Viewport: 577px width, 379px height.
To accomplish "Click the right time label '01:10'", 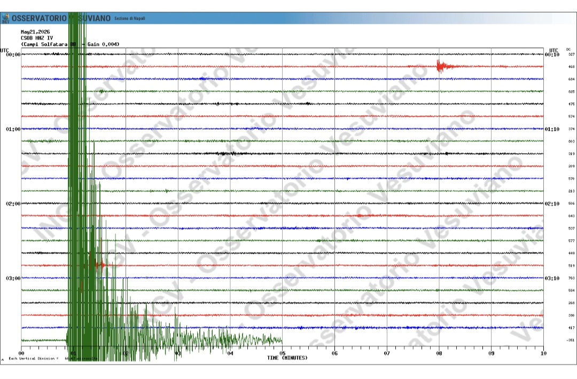I will pos(552,129).
